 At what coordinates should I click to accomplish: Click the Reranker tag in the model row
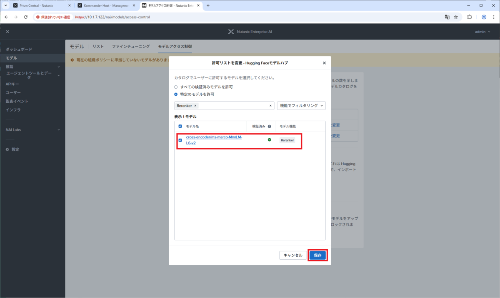coord(287,140)
